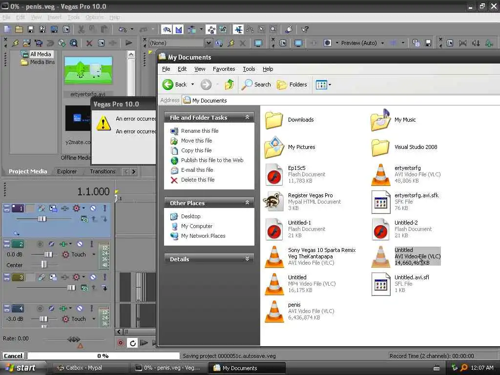The height and width of the screenshot is (375, 500).
Task: Open the Windows start button
Action: coord(21,368)
